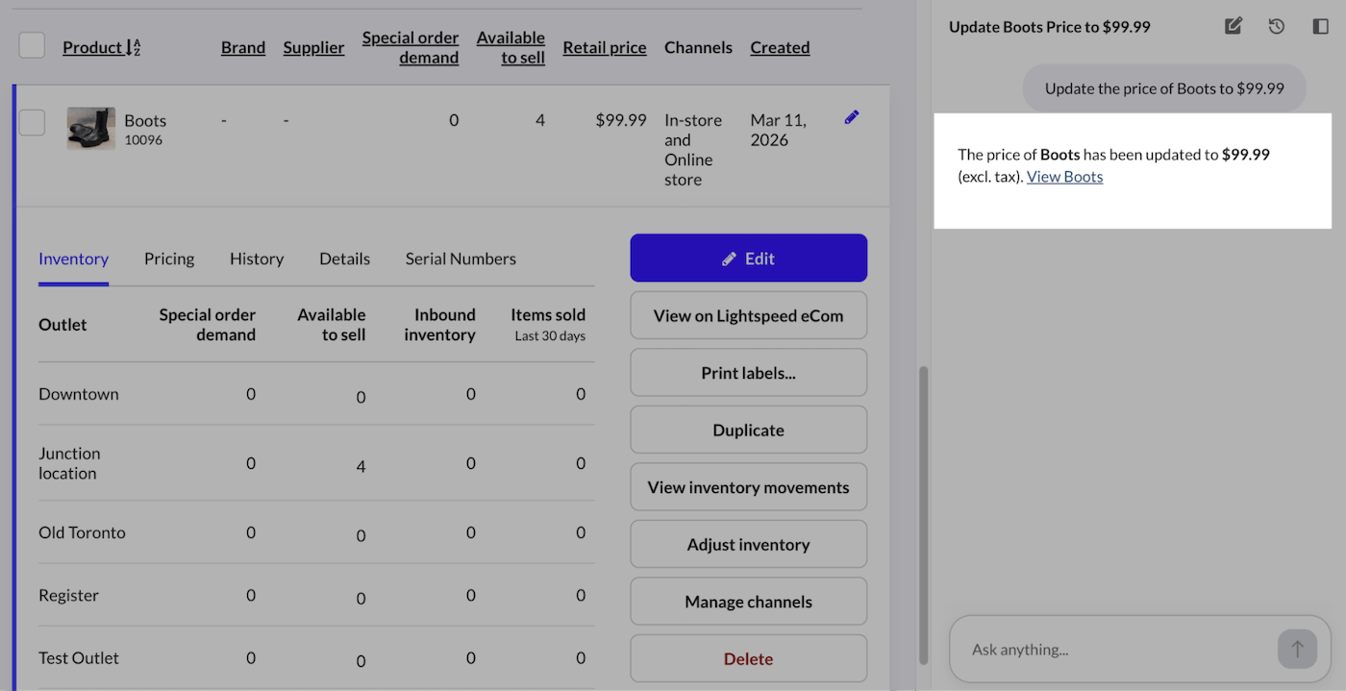Collapse the assistant side panel icon
The image size is (1346, 691).
pyautogui.click(x=1320, y=27)
